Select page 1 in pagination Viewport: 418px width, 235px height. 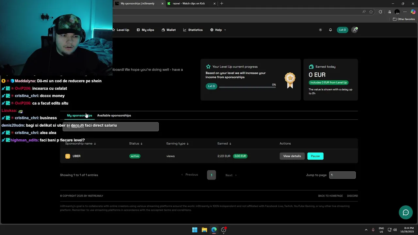tap(211, 175)
